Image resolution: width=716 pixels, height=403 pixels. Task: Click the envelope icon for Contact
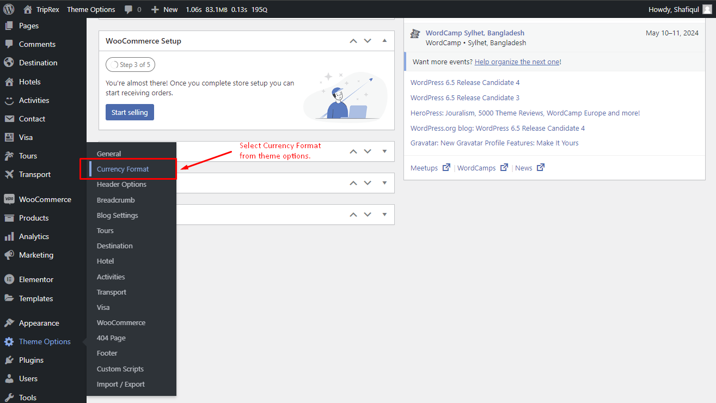coord(9,119)
